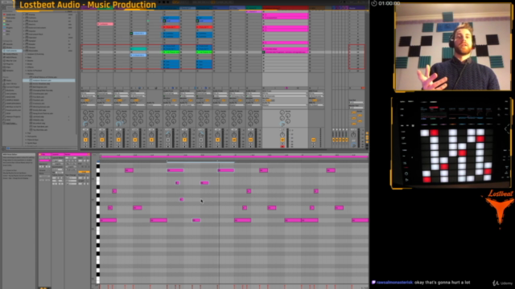The image size is (515, 289).
Task: Toggle the yellow Loop switch in clip view
Action: point(84,172)
